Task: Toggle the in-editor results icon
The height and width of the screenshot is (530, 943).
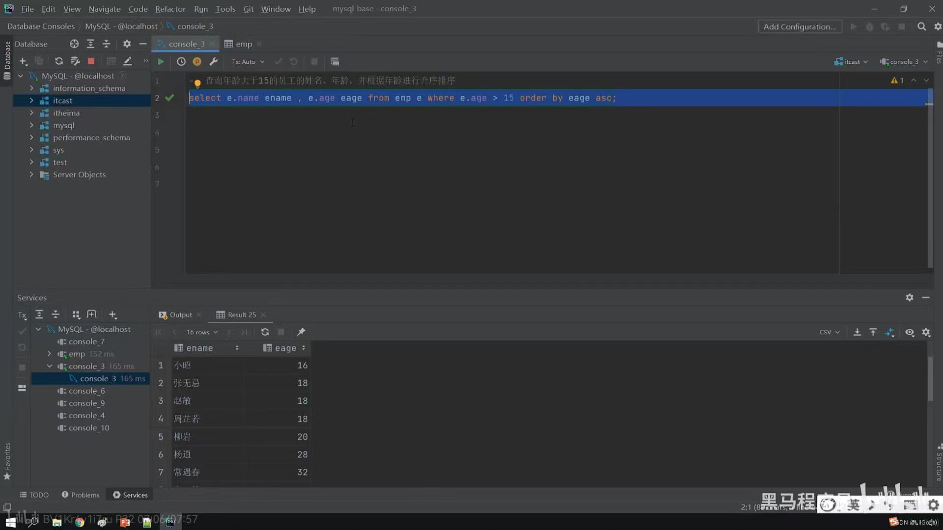Action: pyautogui.click(x=334, y=62)
